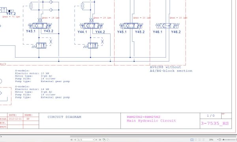
Task: Click the 'Electric motor: 14 kW' line
Action: [x=32, y=89]
